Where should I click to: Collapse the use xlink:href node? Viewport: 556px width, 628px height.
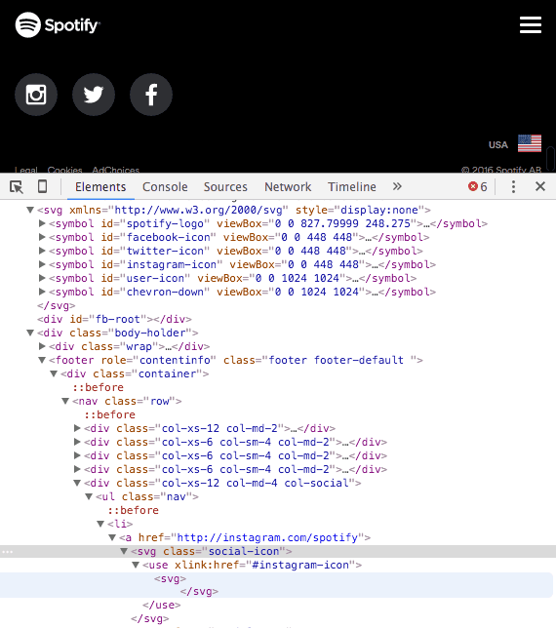[x=136, y=566]
